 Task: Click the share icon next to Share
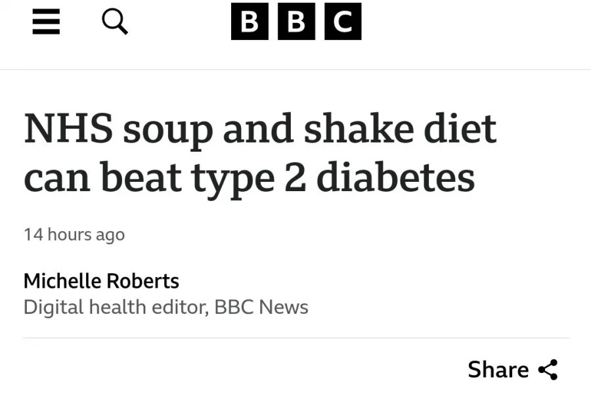[x=548, y=370]
